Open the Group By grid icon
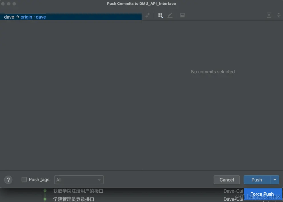This screenshot has height=202, width=283. (160, 15)
